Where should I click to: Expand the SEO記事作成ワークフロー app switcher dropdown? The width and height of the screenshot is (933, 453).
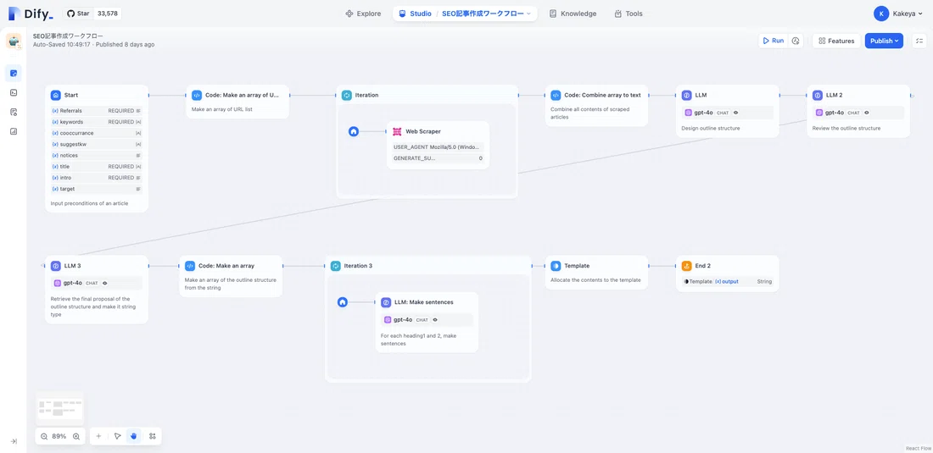[486, 14]
